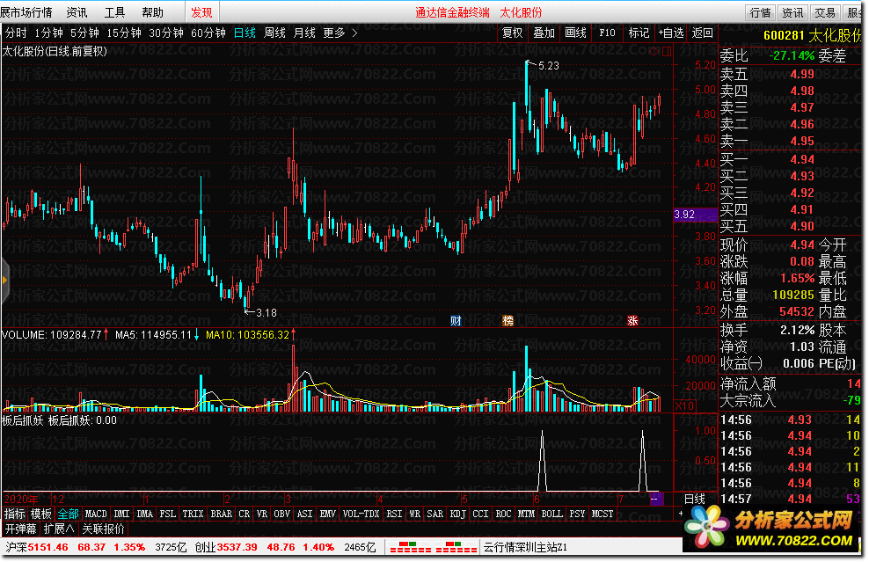Click the left edge panel expand arrow
Viewport: 869px width, 562px height.
point(5,281)
